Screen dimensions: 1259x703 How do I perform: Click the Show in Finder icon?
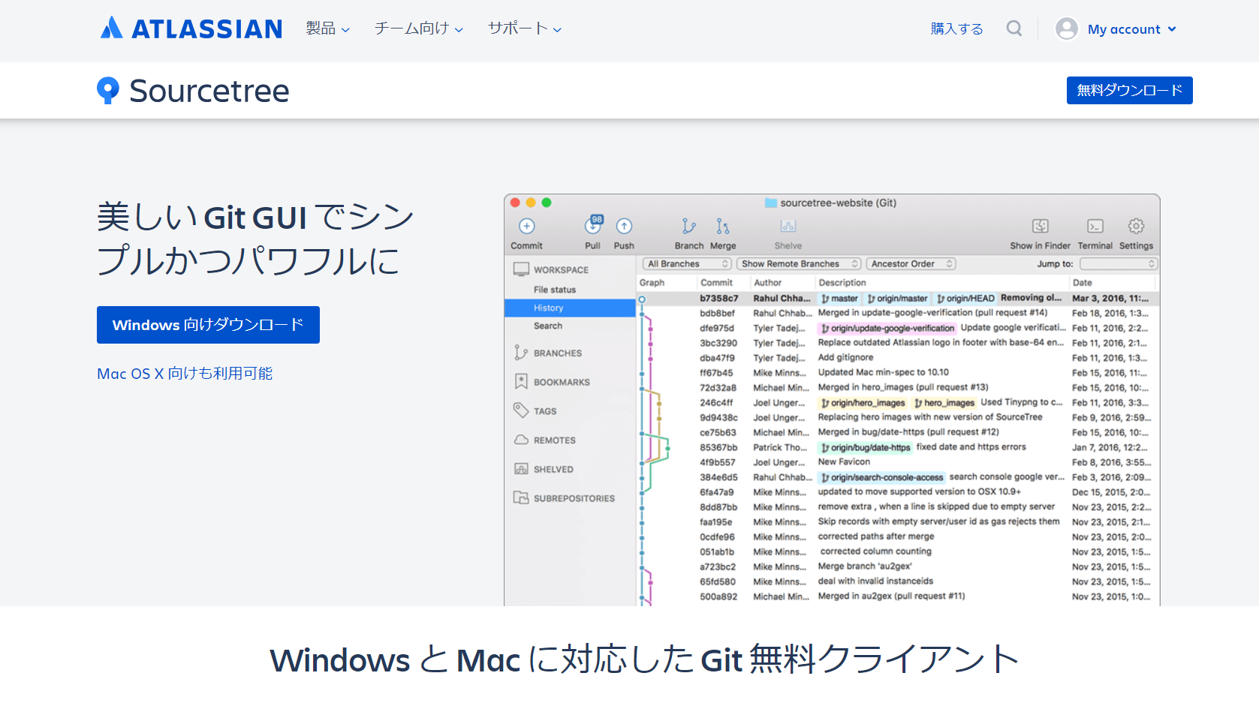[1040, 226]
